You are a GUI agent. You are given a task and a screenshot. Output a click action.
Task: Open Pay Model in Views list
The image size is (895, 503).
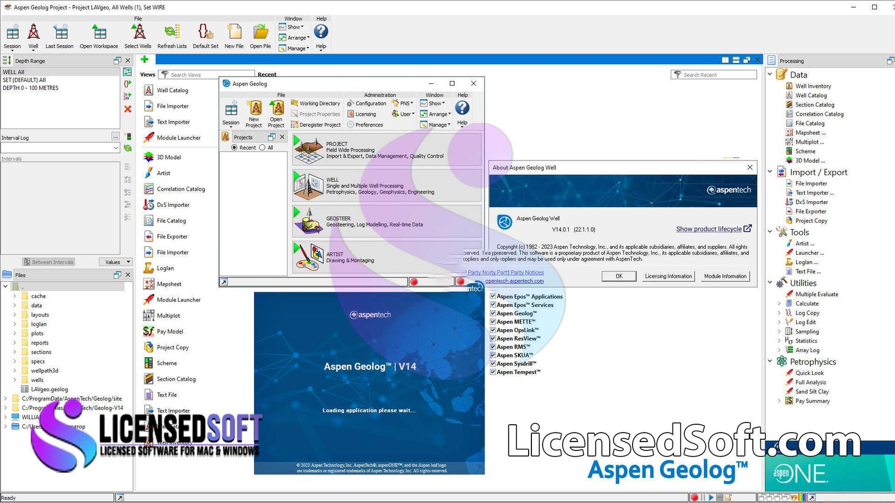point(169,331)
